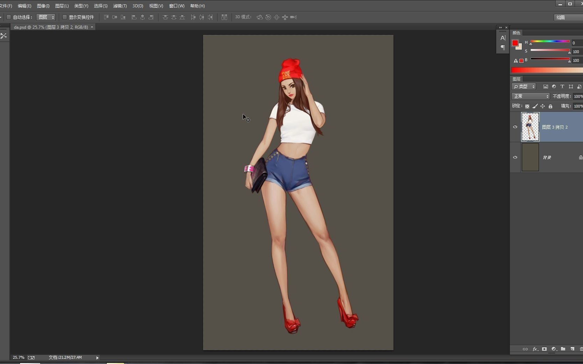Enable the 自动选择 auto-select checkbox
This screenshot has height=364, width=583.
point(9,17)
